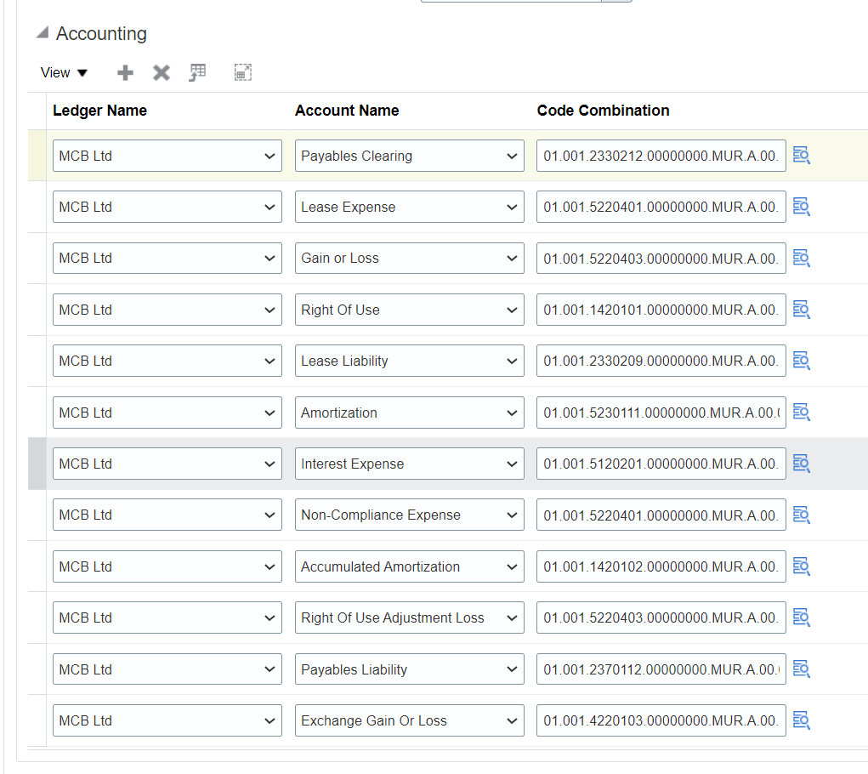Open Interest Expense account name dropdown
Viewport: 868px width, 774px height.
[409, 464]
